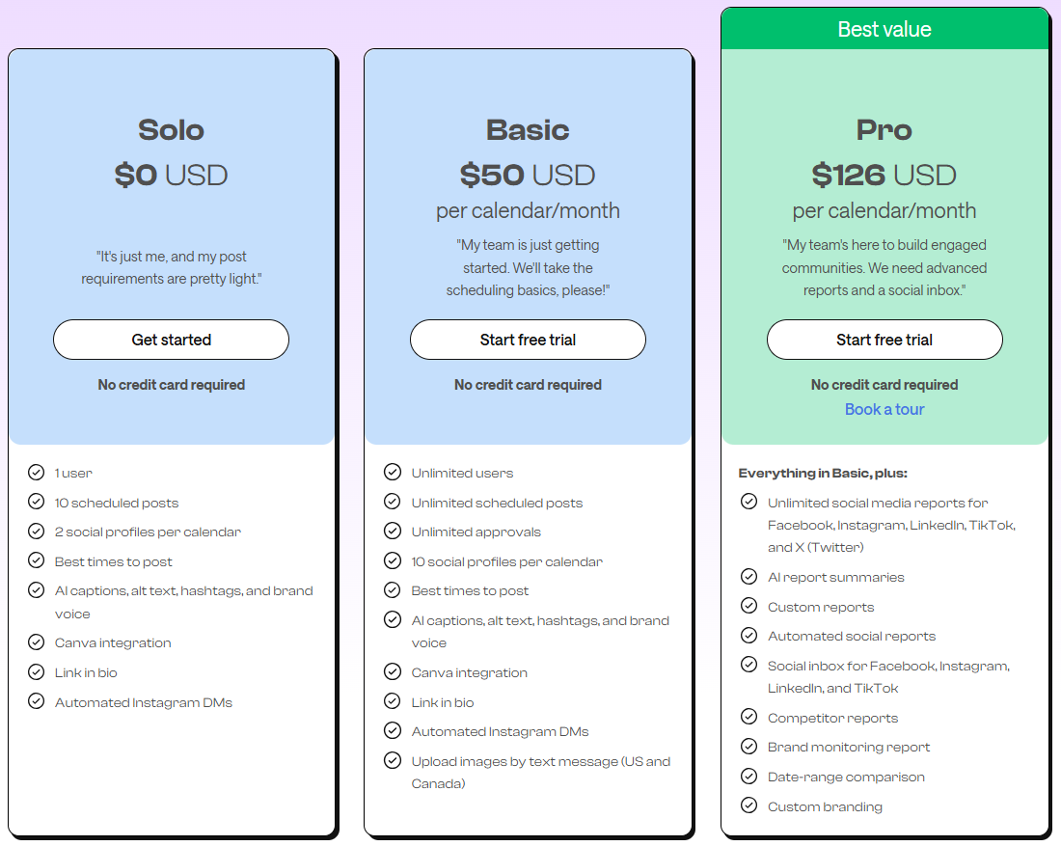Image resolution: width=1061 pixels, height=846 pixels.
Task: Click "No credit card required" under Basic
Action: [x=528, y=384]
